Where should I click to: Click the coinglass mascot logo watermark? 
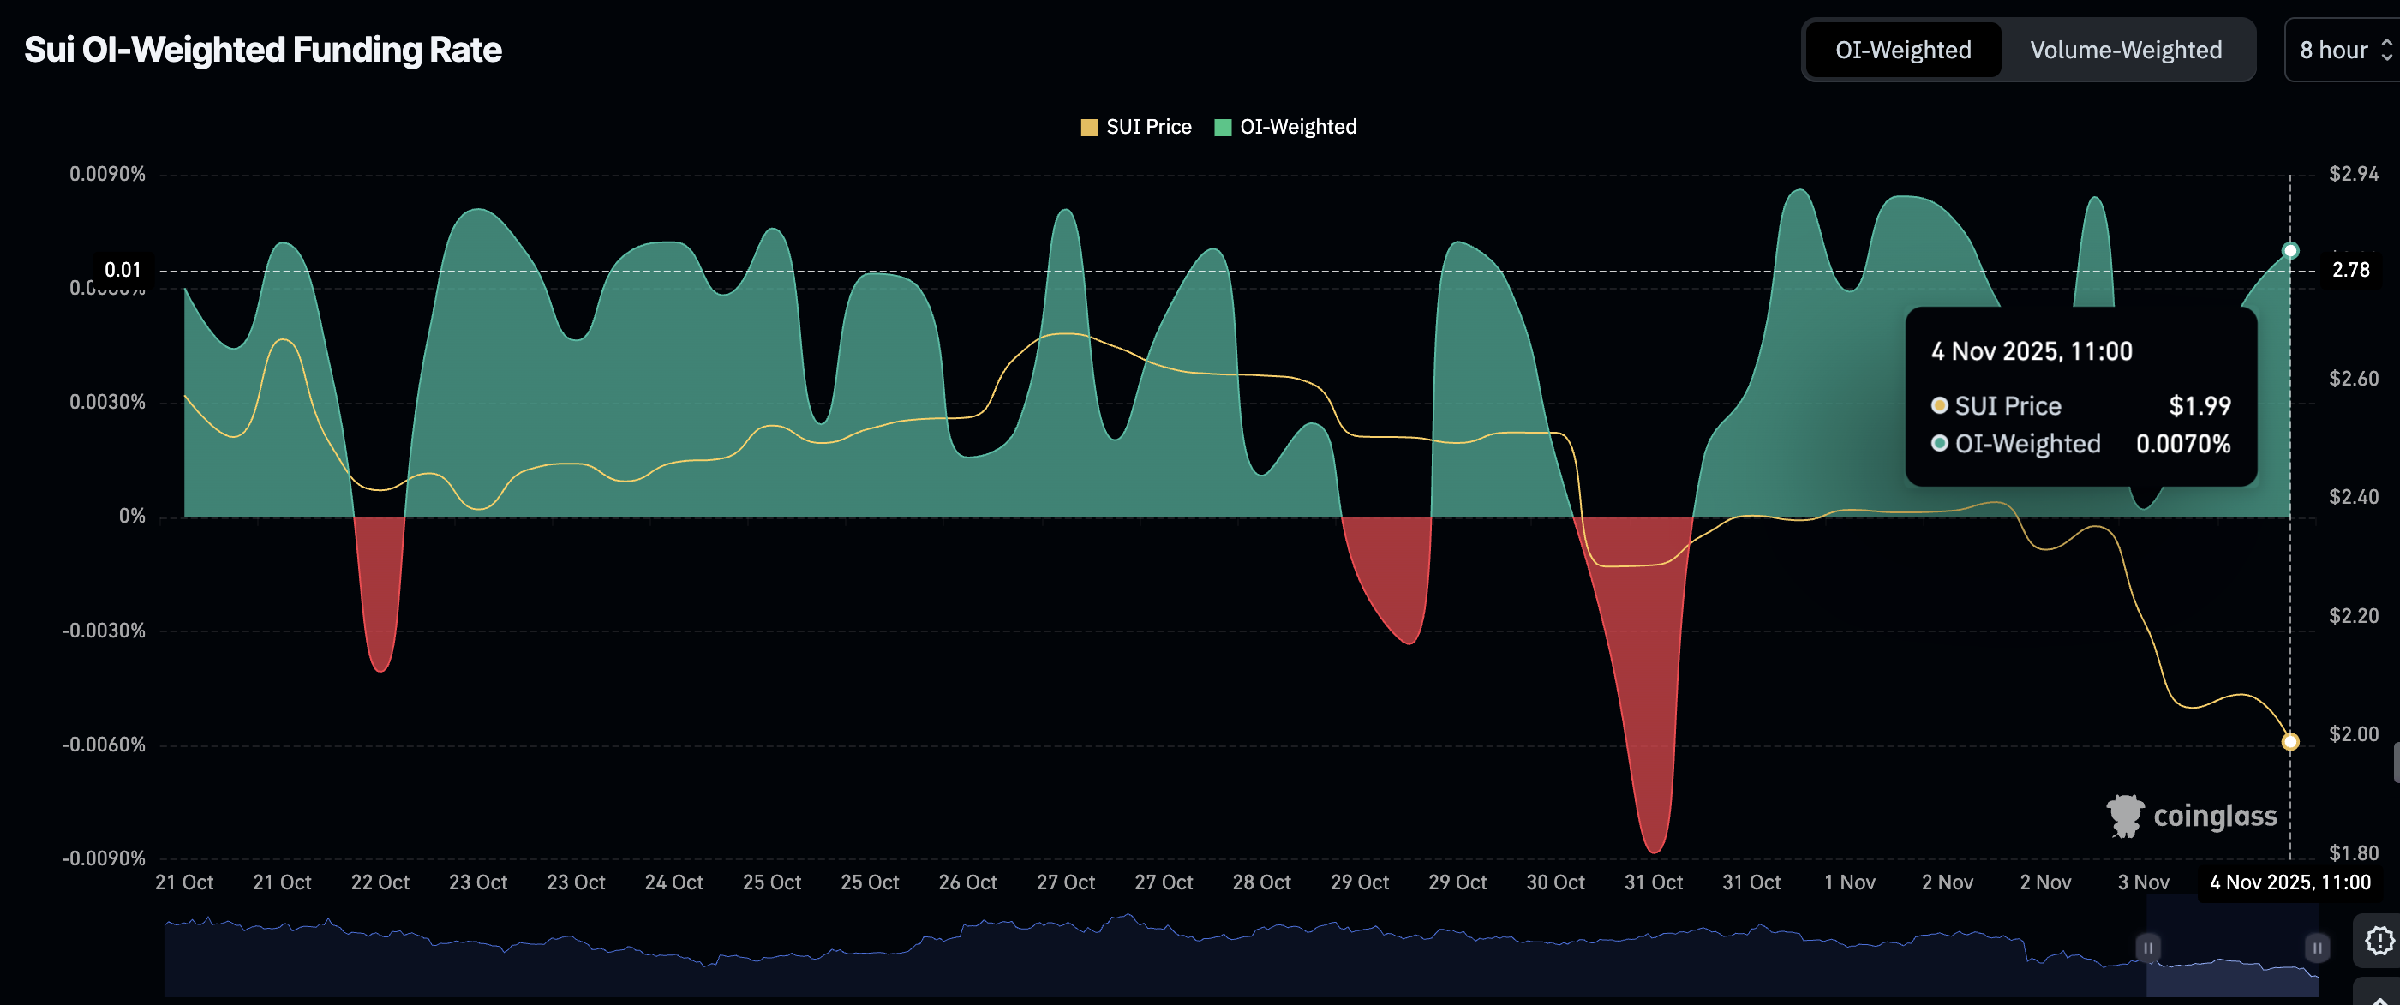[x=2125, y=816]
